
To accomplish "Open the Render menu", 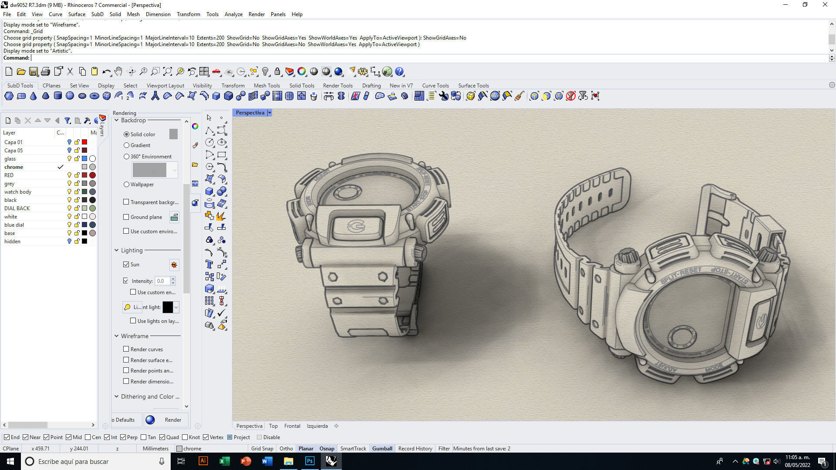I will [256, 14].
